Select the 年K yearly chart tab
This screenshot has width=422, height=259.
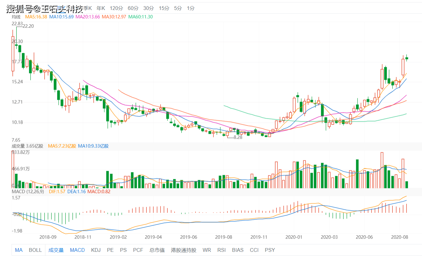pyautogui.click(x=101, y=8)
